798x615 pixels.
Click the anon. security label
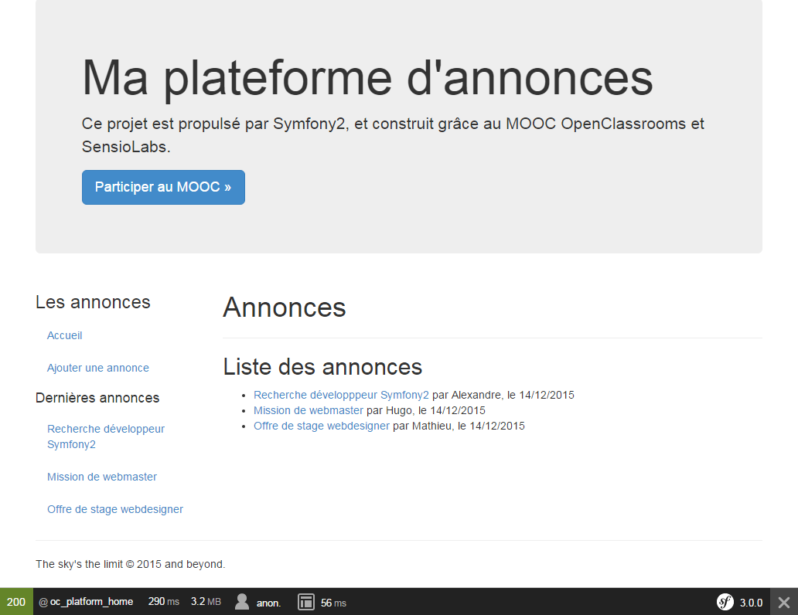pos(268,603)
